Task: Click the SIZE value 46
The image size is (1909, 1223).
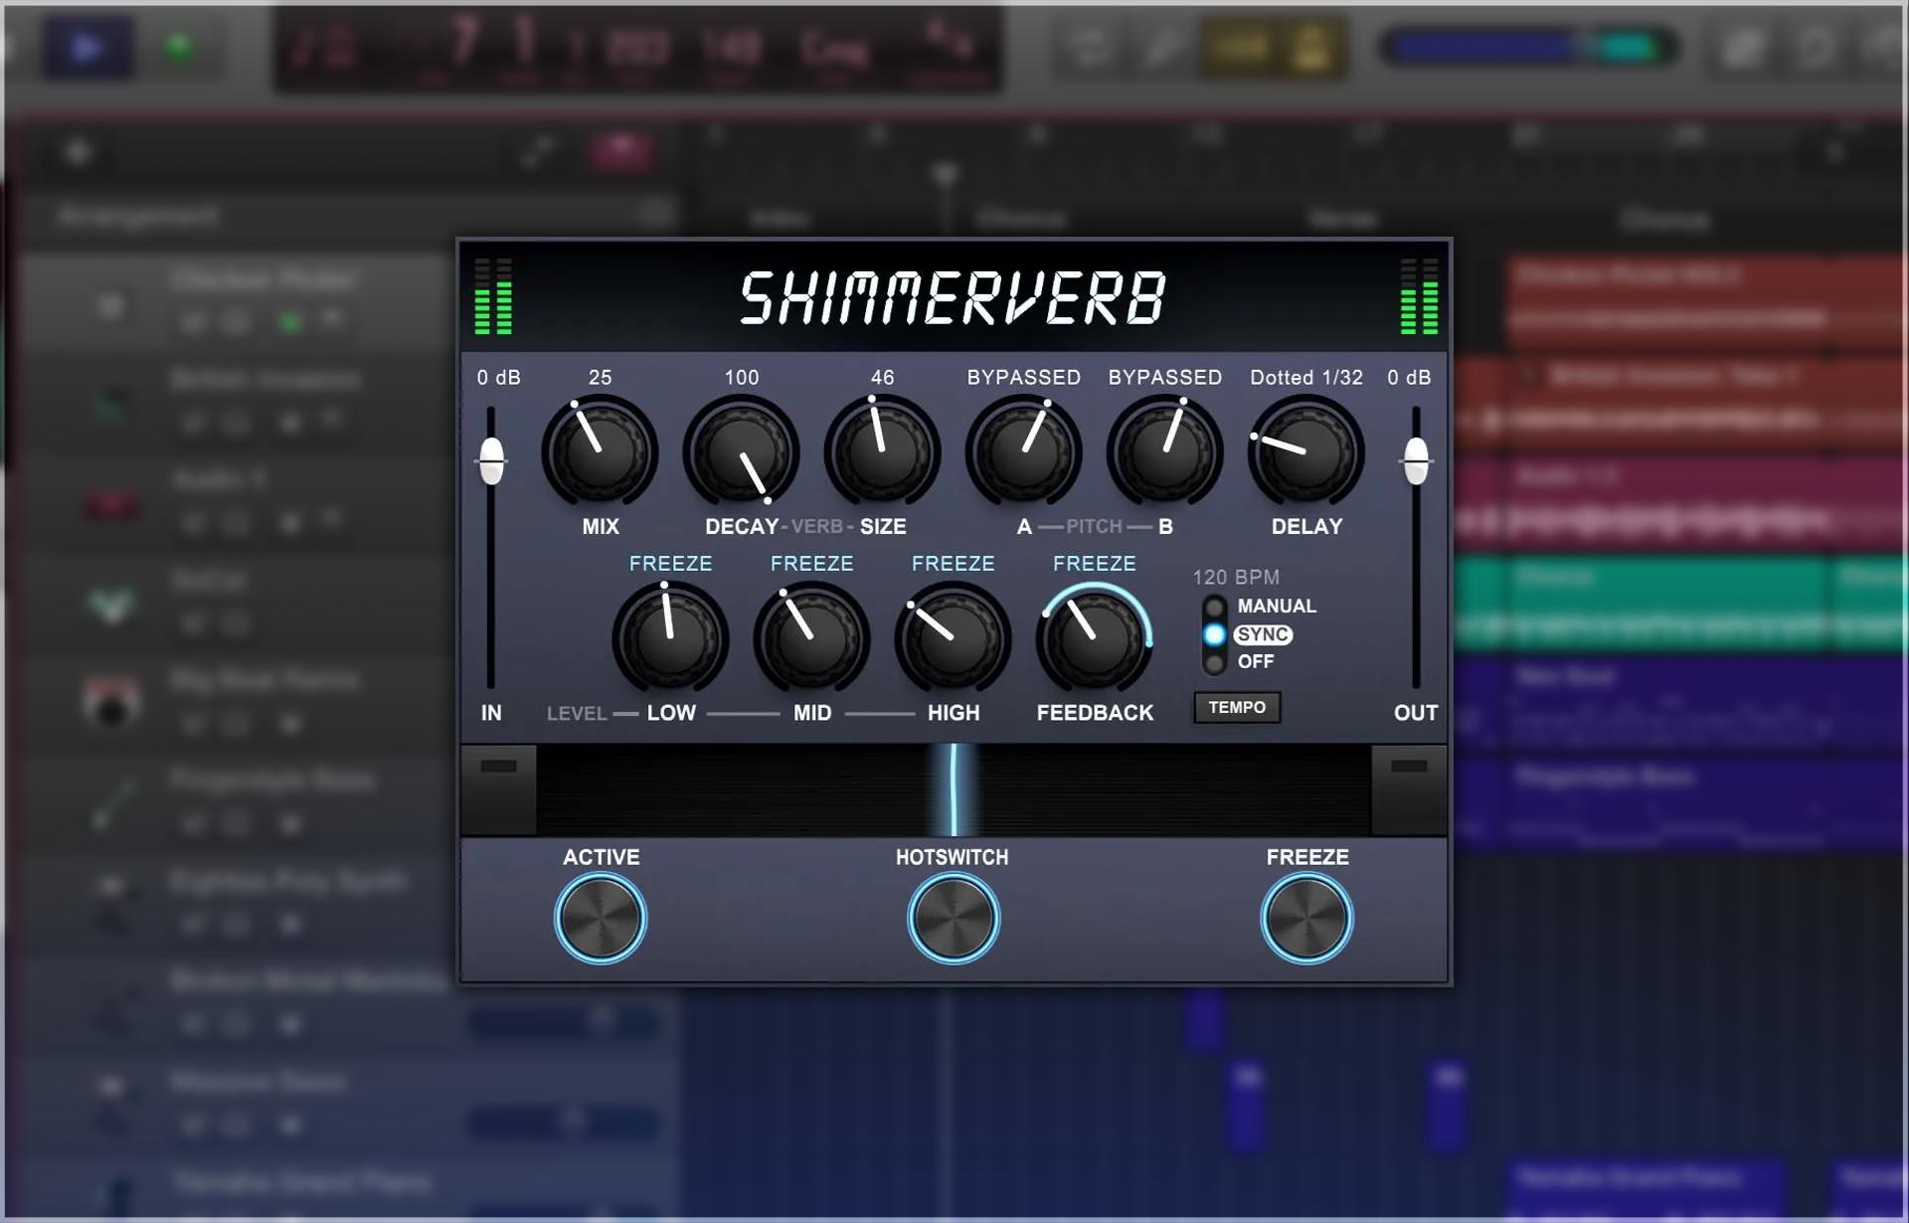Action: [x=882, y=378]
